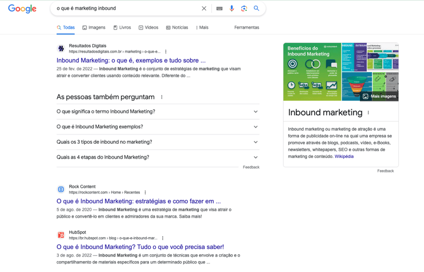
Task: Open three-dot menu next to Rock Content result
Action: (x=146, y=192)
